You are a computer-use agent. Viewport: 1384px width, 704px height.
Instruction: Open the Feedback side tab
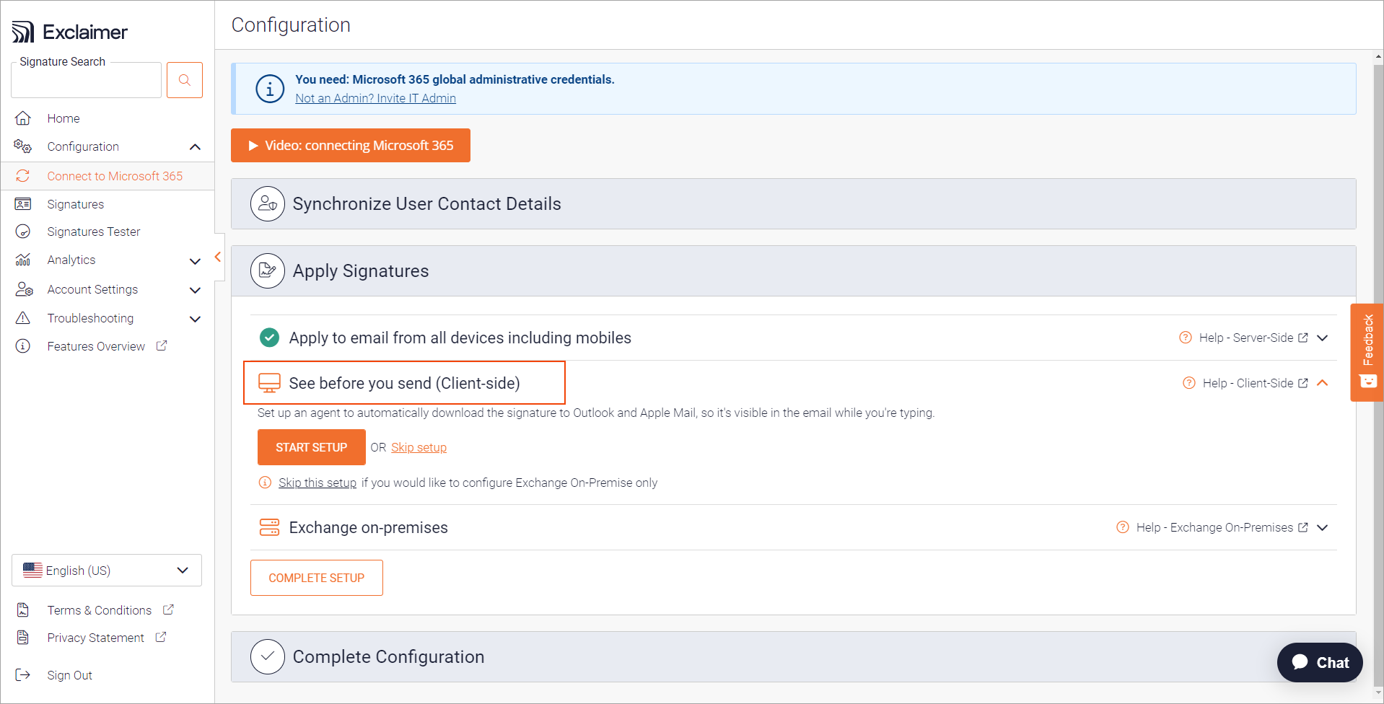pos(1367,351)
